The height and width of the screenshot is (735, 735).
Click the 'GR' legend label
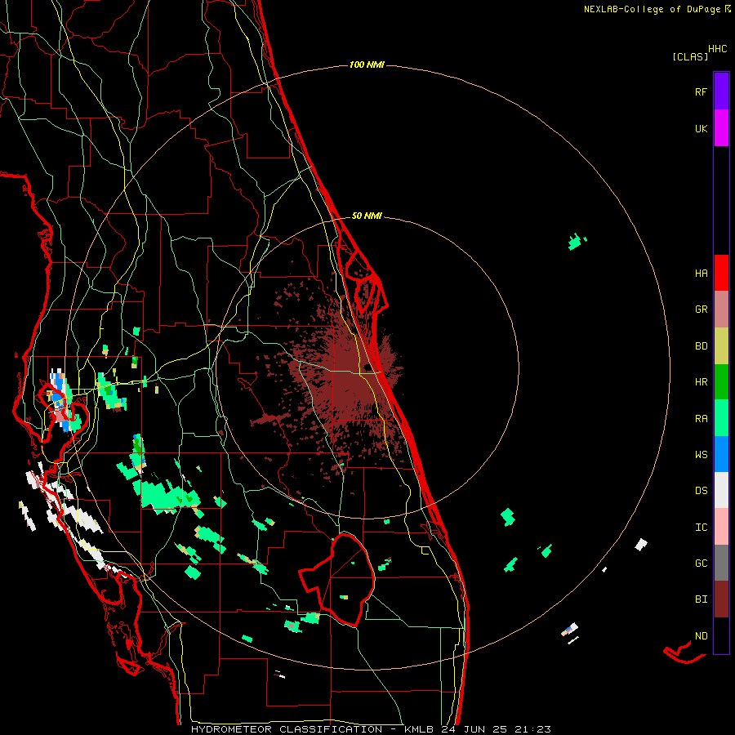pos(701,310)
